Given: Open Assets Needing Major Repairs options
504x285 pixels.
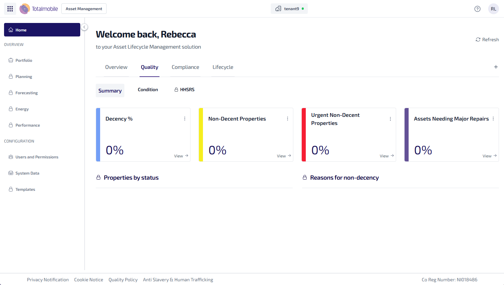Looking at the screenshot, I should click(493, 119).
